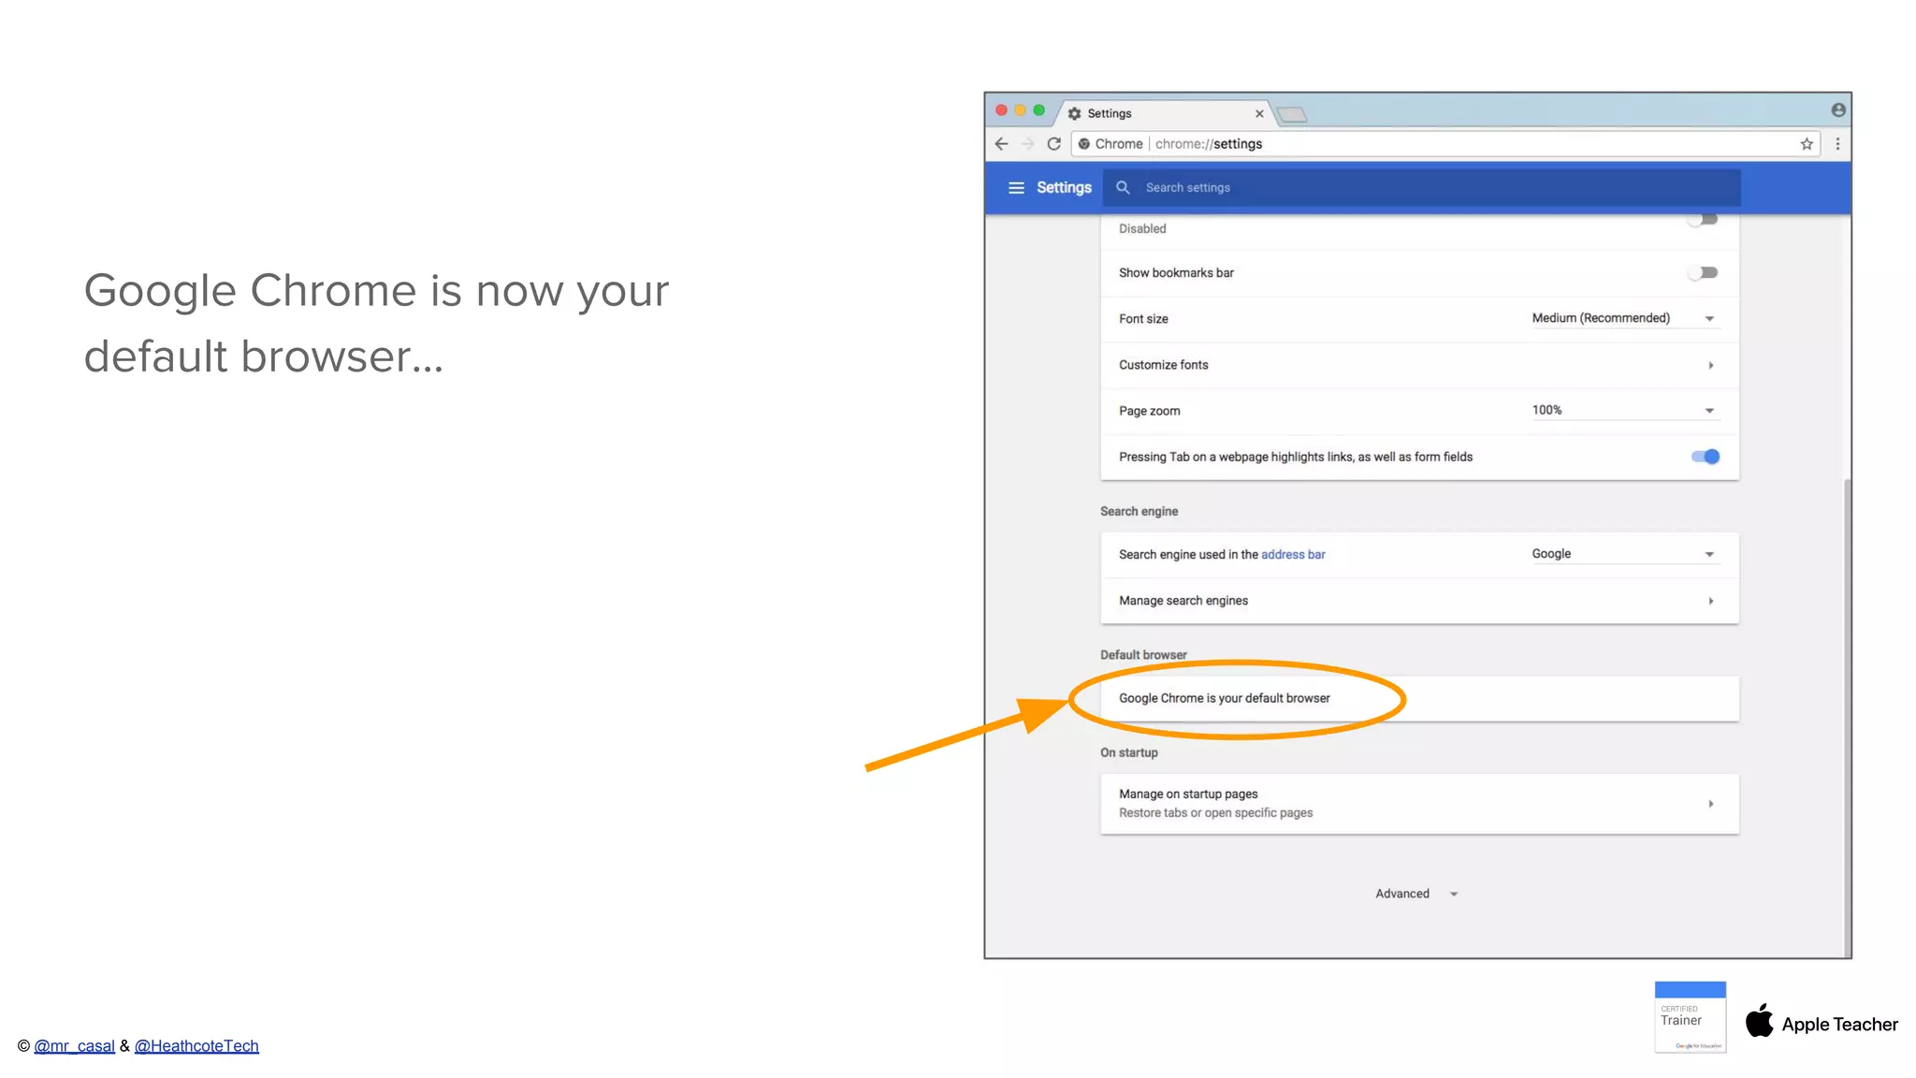Open the @mr_casal link
The image size is (1916, 1078).
75,1046
